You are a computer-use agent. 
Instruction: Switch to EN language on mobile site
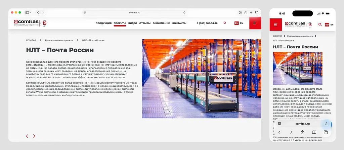[x=332, y=25]
